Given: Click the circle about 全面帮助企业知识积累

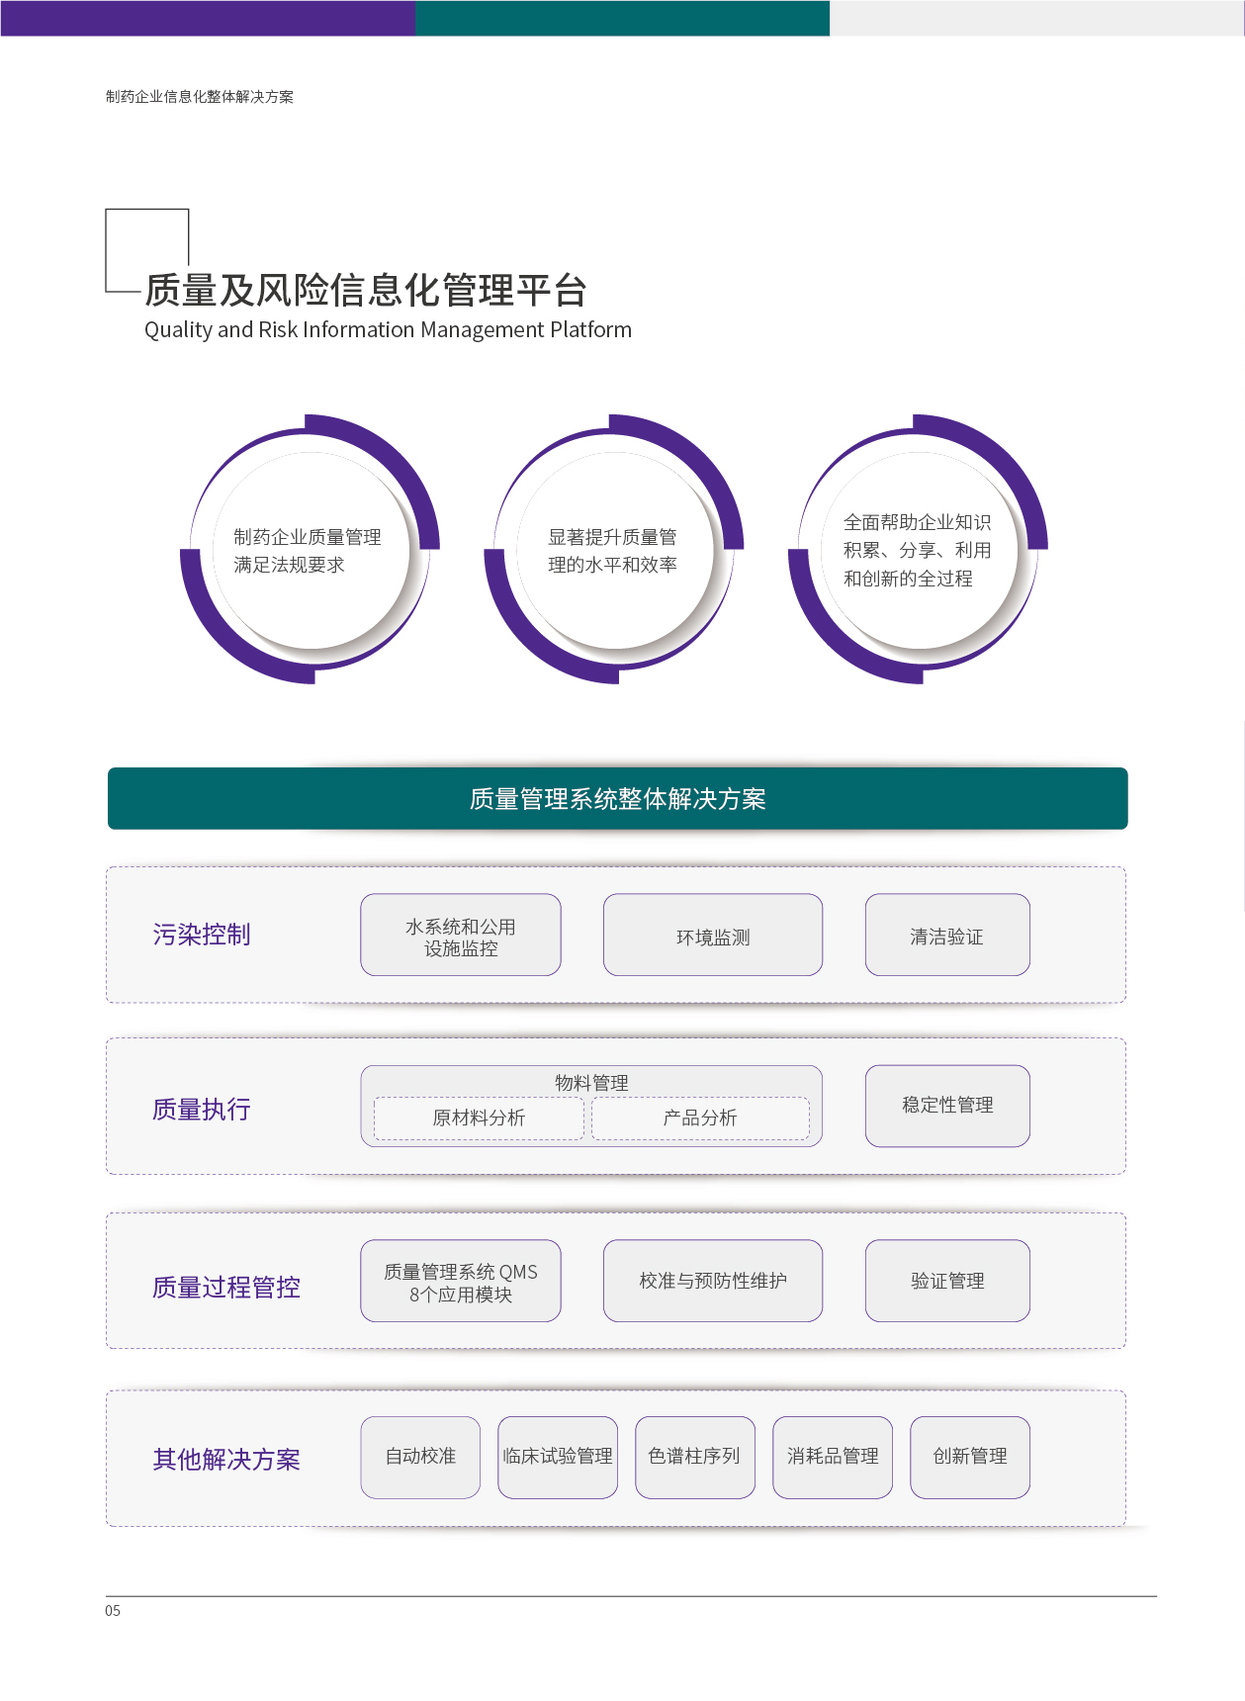Looking at the screenshot, I should click(918, 551).
